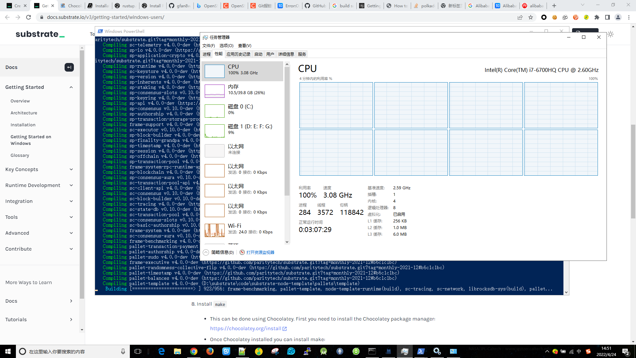Click the Windows PowerShell title bar icon

pos(100,31)
